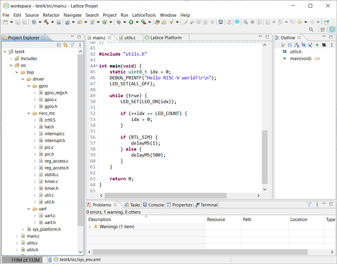This screenshot has height=264, width=337.
Task: Click the green Run button in toolbar
Action: pyautogui.click(x=131, y=22)
